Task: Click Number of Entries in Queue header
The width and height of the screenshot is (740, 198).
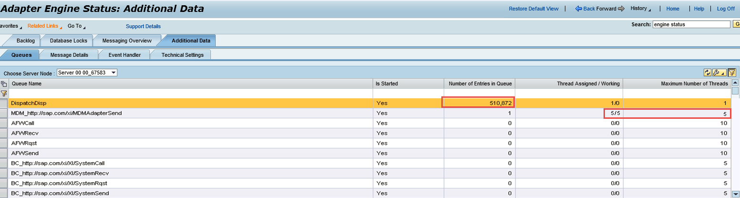Action: pos(479,83)
